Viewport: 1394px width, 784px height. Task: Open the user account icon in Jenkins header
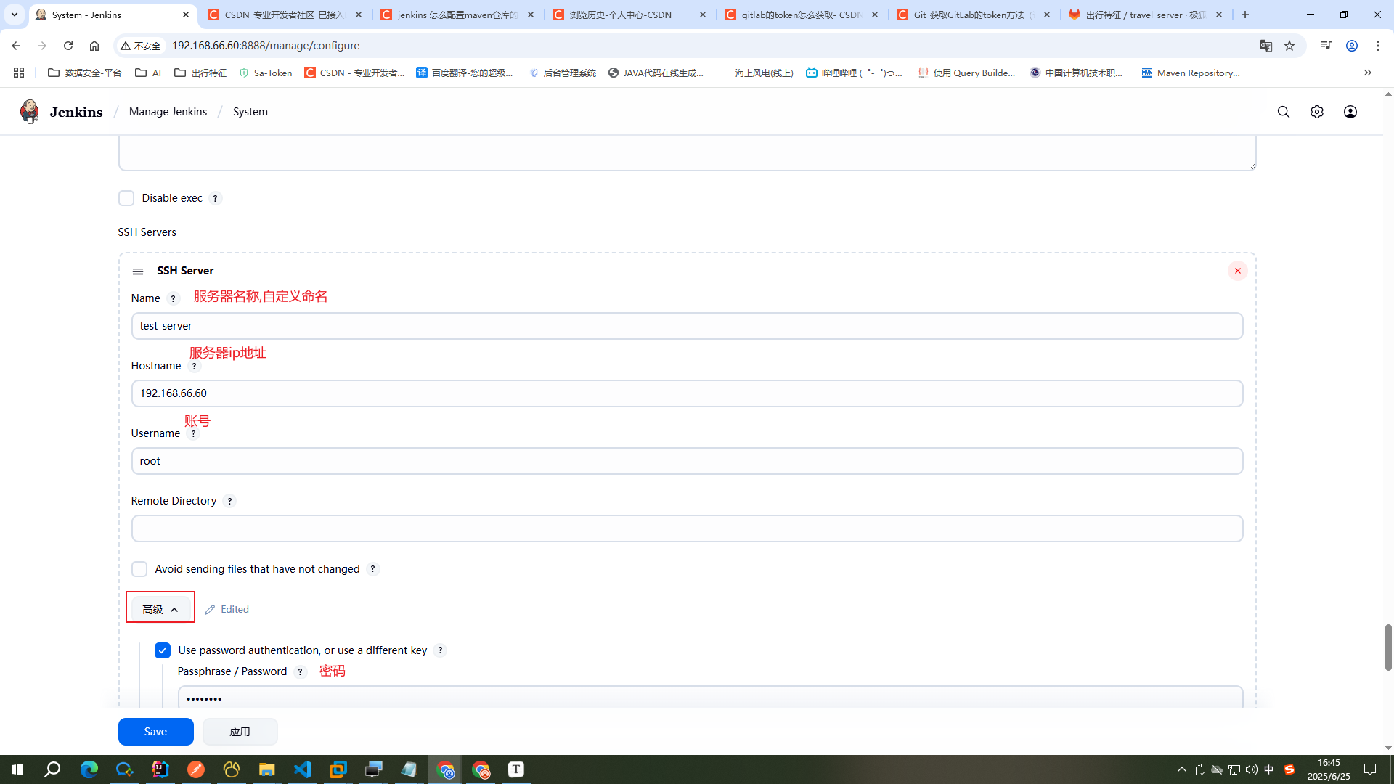1350,112
